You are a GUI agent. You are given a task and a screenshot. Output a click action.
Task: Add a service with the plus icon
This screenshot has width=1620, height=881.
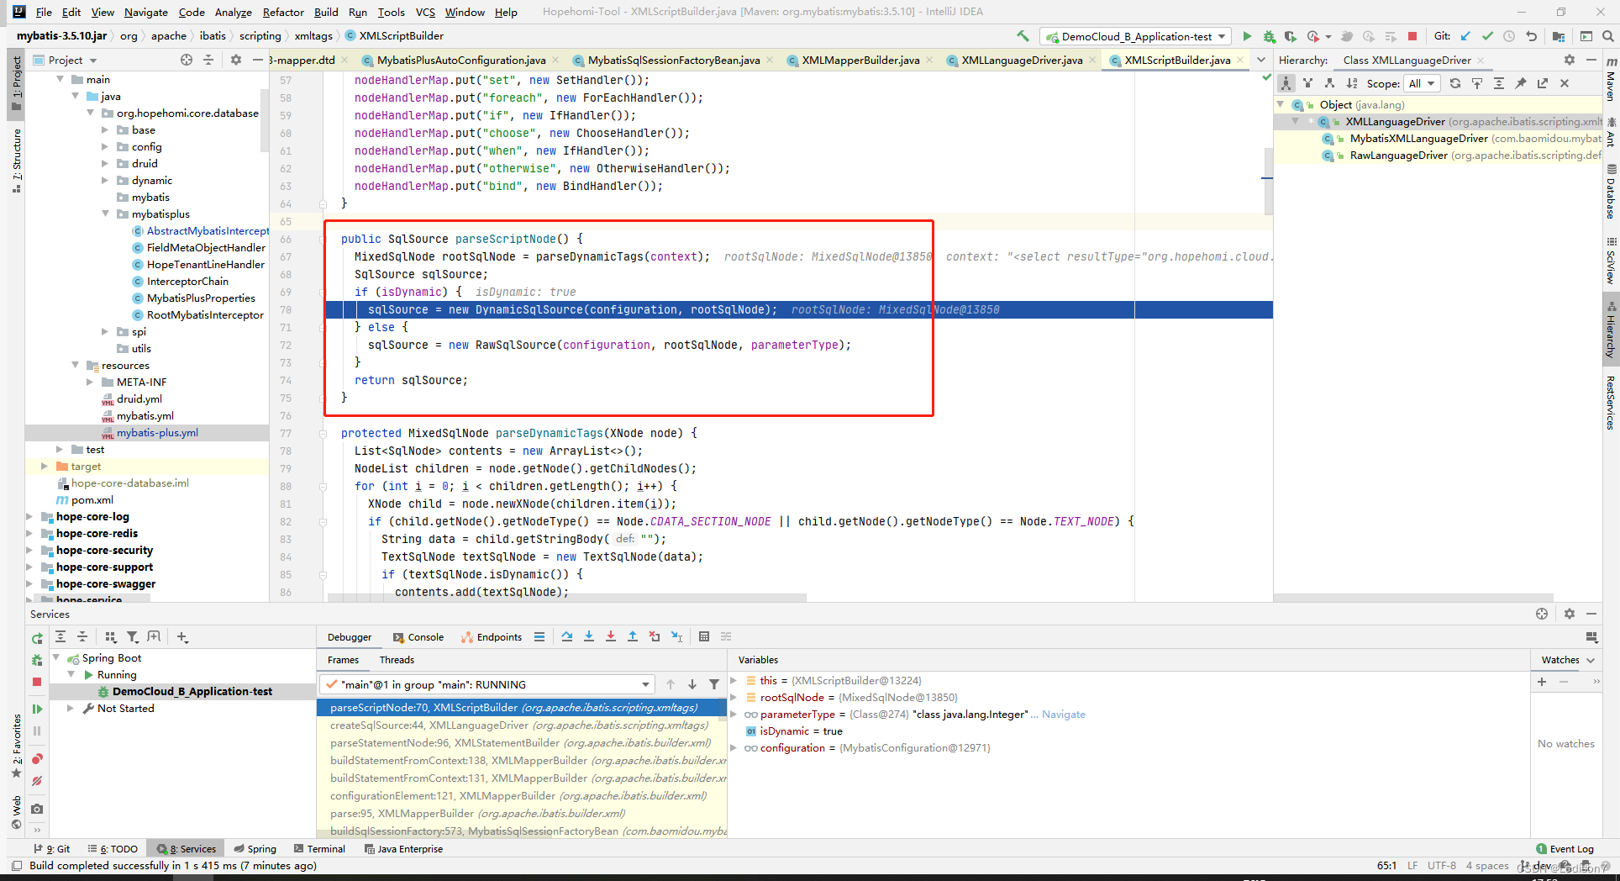(x=182, y=637)
